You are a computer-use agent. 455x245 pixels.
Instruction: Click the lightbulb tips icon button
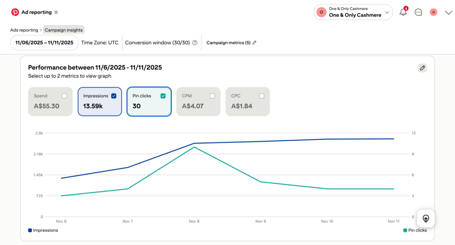pos(426,218)
